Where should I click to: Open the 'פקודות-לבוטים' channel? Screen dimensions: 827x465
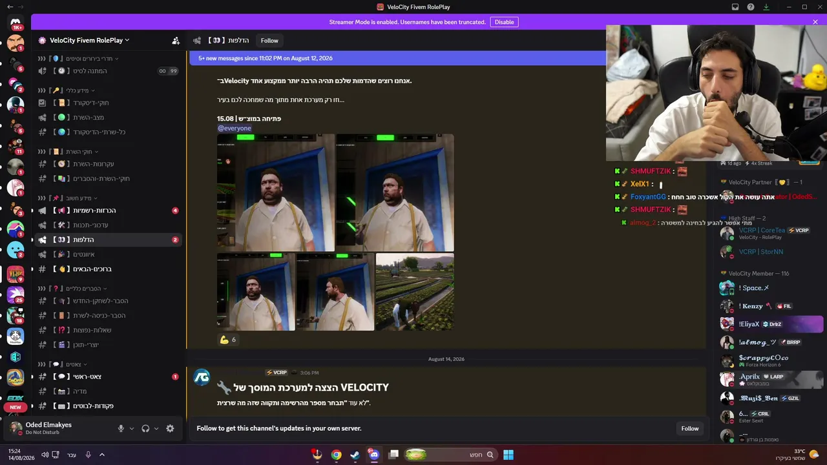108,406
